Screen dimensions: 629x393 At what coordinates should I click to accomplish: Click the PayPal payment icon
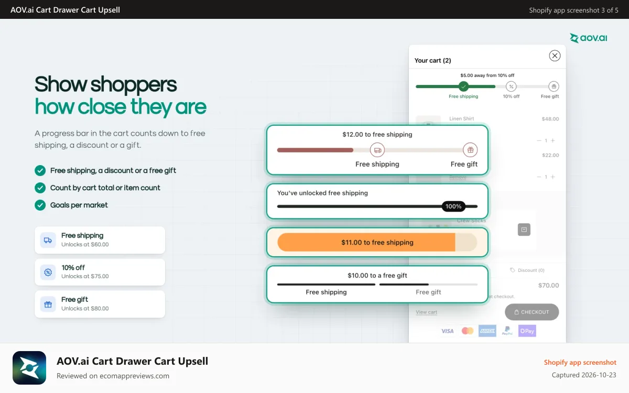(x=507, y=331)
